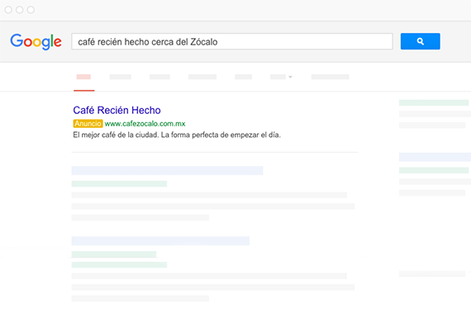Click the yellow Anuncio ad badge
Viewport: 471px width, 313px height.
pyautogui.click(x=88, y=124)
